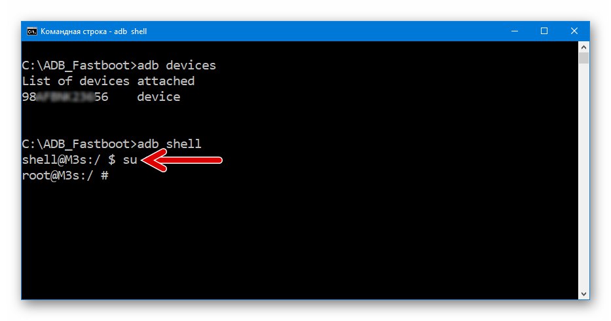Click the red arrow pointing at su

pyautogui.click(x=183, y=160)
